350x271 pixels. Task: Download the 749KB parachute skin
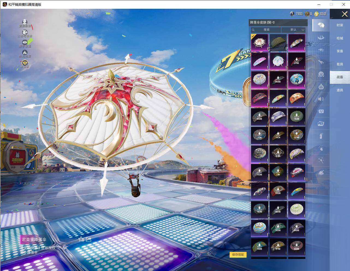tap(260, 247)
